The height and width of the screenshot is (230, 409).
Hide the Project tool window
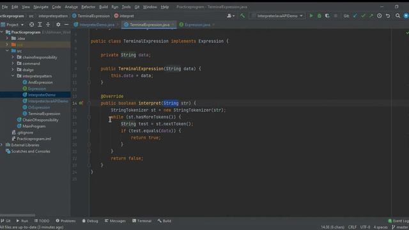(66, 24)
